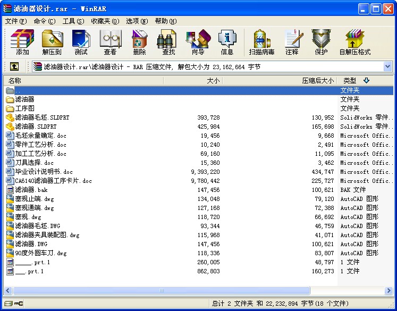Open the 帮助(H) menu

166,21
